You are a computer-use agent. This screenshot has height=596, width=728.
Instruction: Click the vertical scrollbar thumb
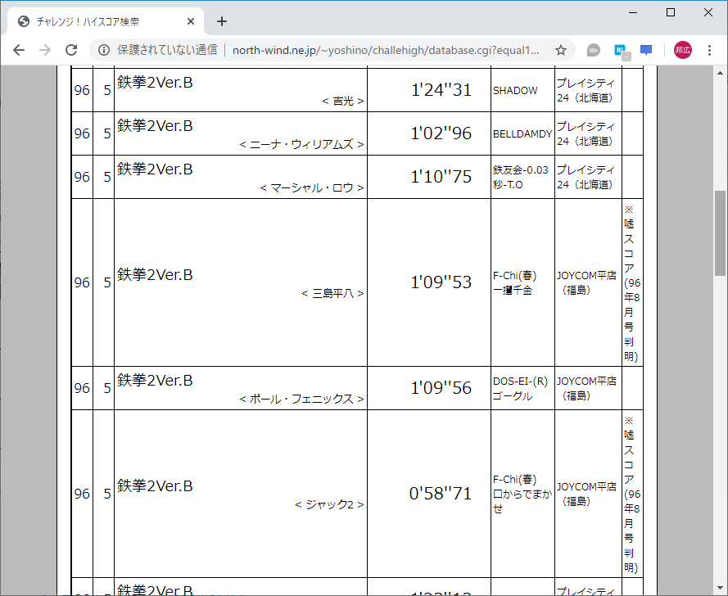720,233
